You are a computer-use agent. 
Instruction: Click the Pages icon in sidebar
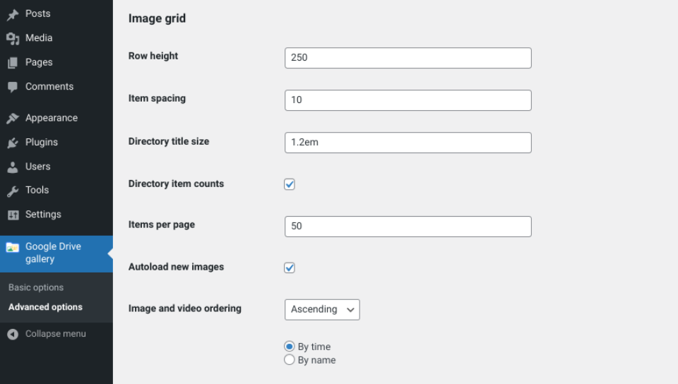[13, 63]
